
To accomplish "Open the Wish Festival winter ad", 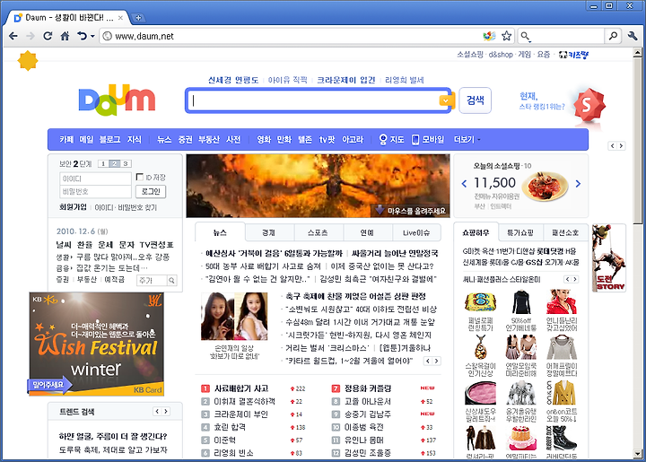I will 96,344.
